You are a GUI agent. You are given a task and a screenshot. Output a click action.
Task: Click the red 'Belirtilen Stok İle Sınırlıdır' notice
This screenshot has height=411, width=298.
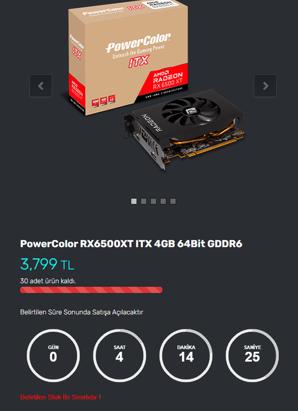click(60, 397)
